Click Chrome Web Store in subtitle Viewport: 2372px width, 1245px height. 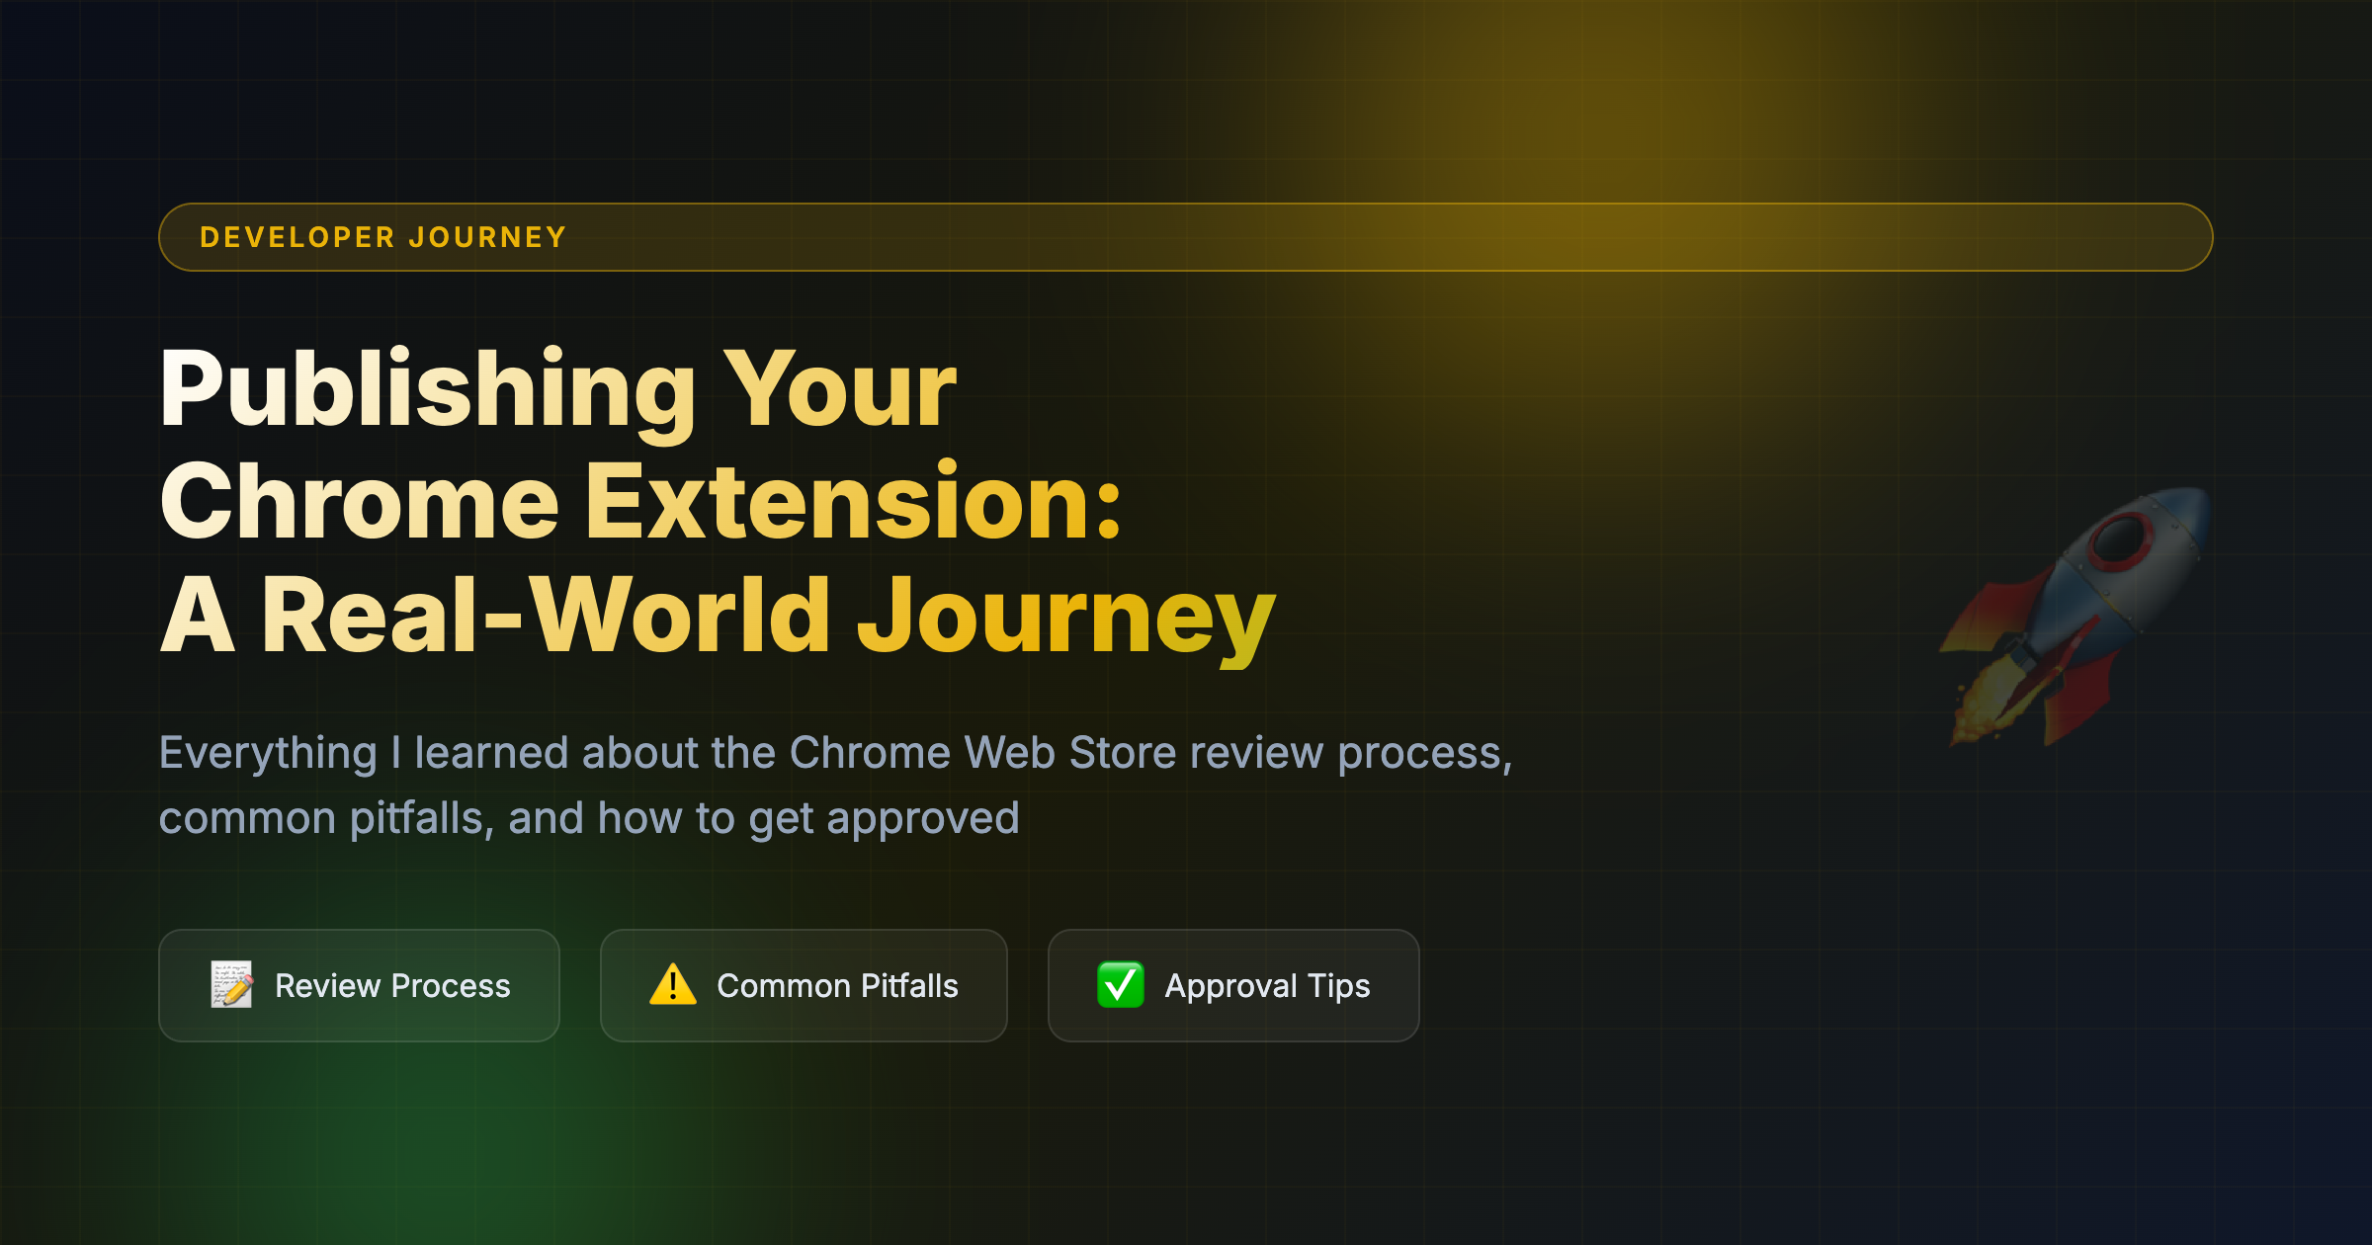[x=982, y=753]
